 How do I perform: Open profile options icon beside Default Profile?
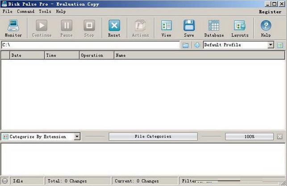280,45
